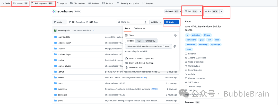Open the Issues tab
Viewport: 278px width, 105px height.
20,3
